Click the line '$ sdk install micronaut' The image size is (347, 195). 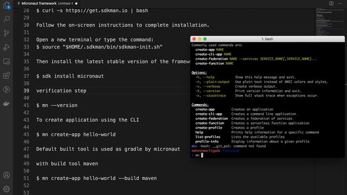pyautogui.click(x=70, y=76)
